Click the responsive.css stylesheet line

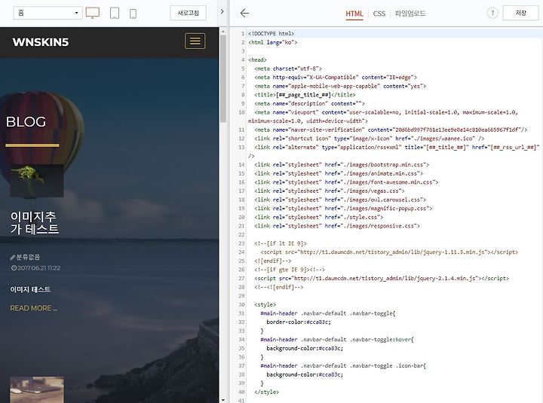pos(337,226)
